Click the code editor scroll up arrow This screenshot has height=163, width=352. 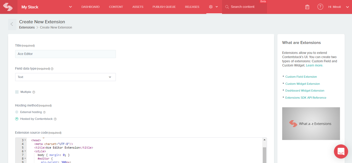(x=264, y=140)
